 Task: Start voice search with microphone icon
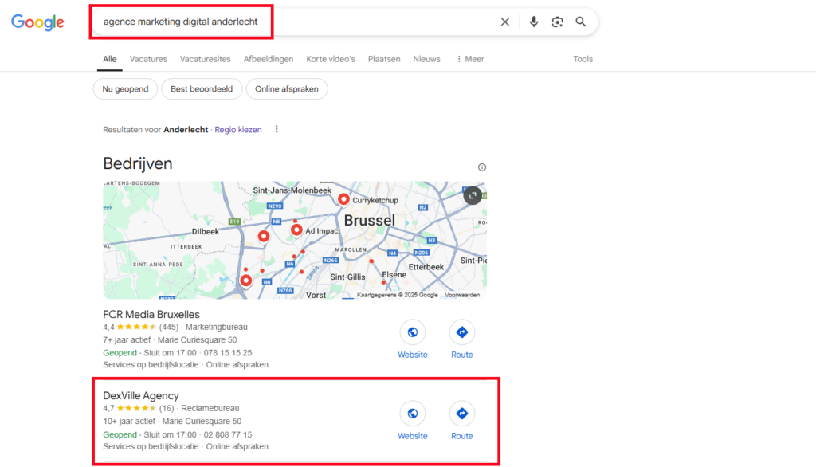[x=534, y=22]
